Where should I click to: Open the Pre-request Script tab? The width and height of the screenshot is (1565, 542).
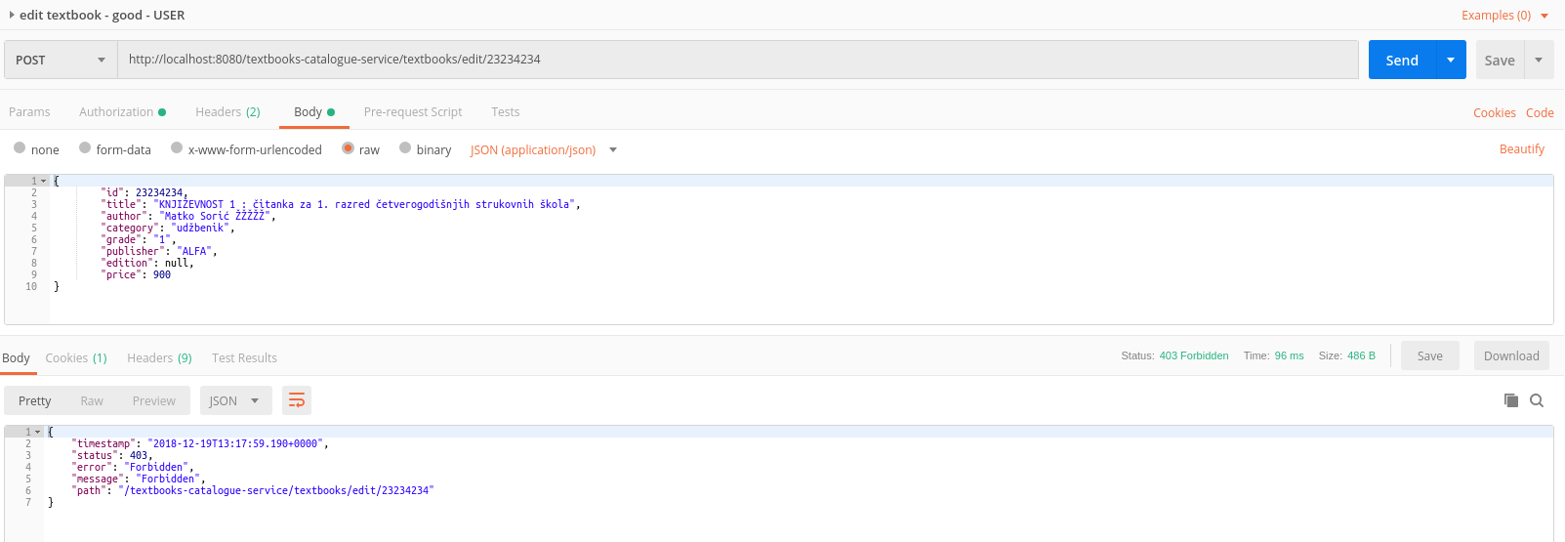(x=413, y=111)
